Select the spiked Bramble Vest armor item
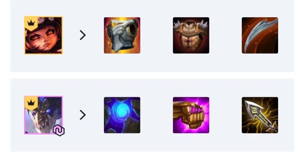This screenshot has width=304, height=152. click(x=191, y=35)
